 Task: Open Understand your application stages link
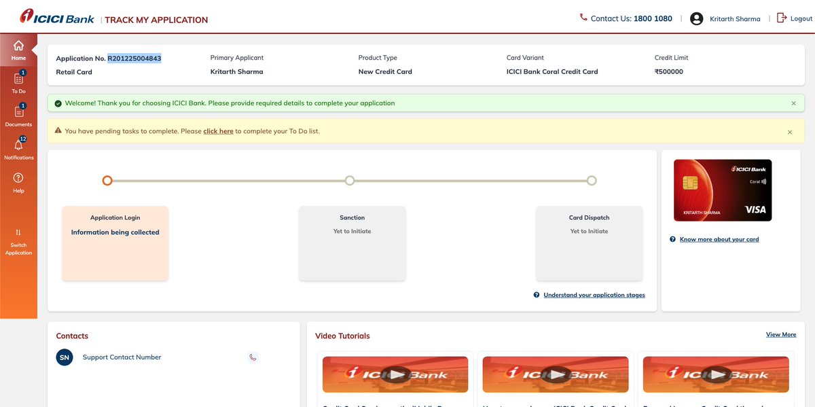pyautogui.click(x=594, y=295)
